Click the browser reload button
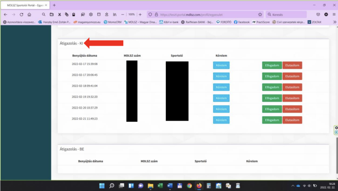 tap(21, 14)
